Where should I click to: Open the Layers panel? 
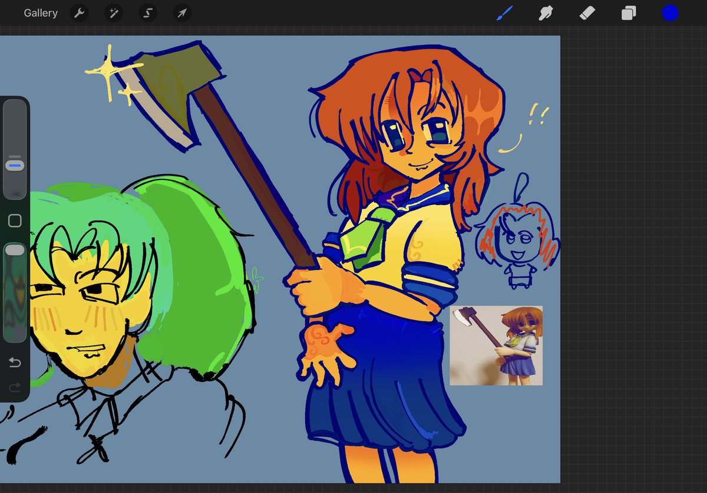(x=629, y=13)
